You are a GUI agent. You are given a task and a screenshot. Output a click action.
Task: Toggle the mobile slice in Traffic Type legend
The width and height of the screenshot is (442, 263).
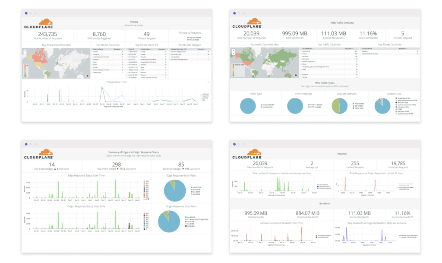coord(268,107)
